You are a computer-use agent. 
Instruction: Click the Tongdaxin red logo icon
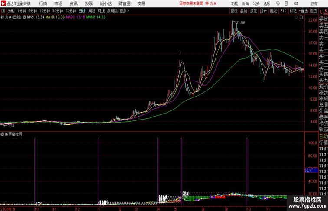(3, 3)
